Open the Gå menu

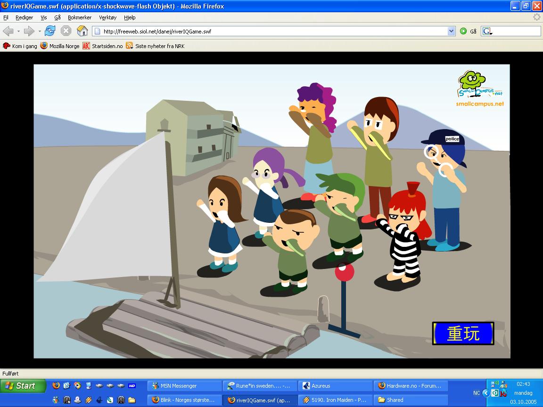tap(58, 17)
